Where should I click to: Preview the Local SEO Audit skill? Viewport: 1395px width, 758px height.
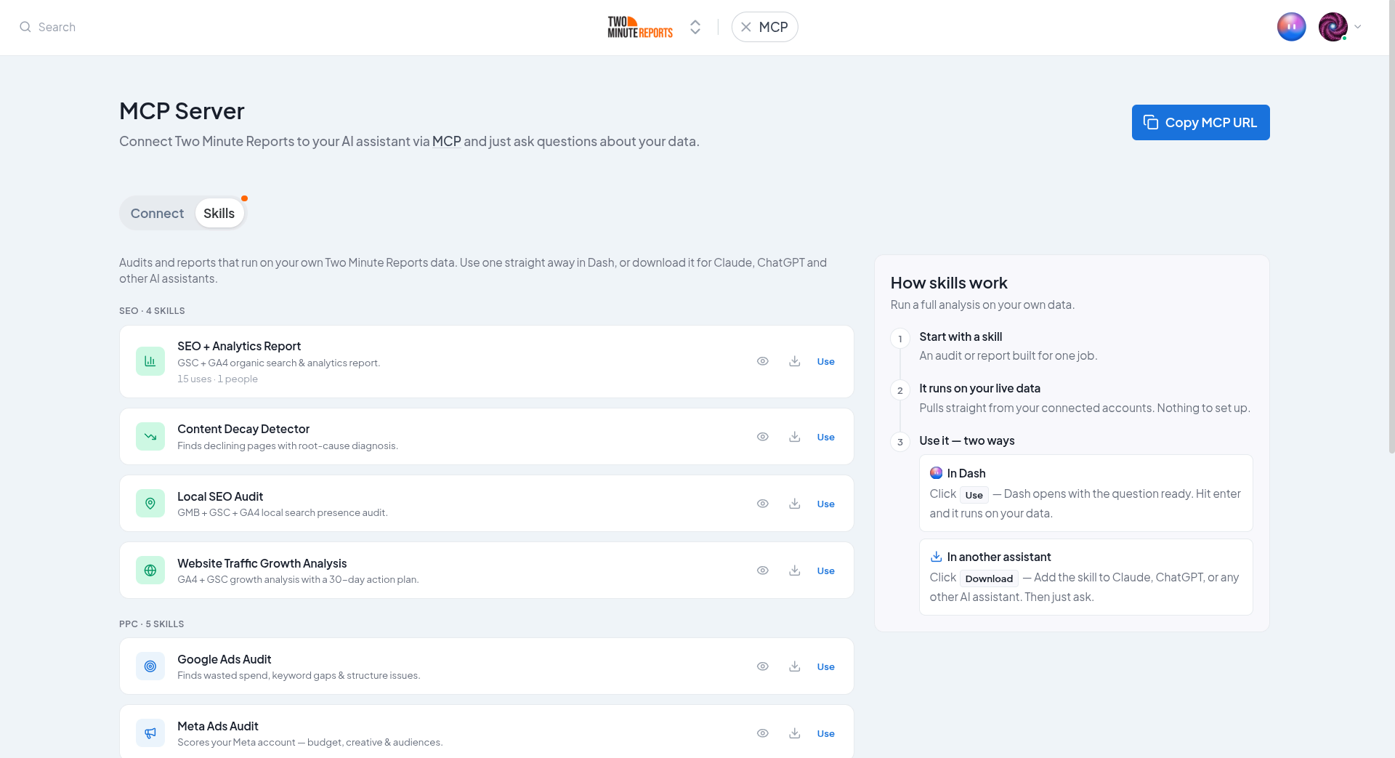(x=763, y=504)
